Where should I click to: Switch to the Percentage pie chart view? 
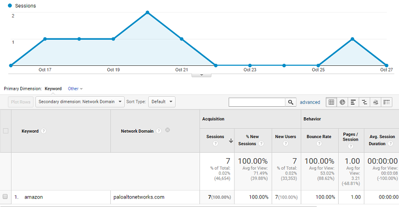click(342, 102)
